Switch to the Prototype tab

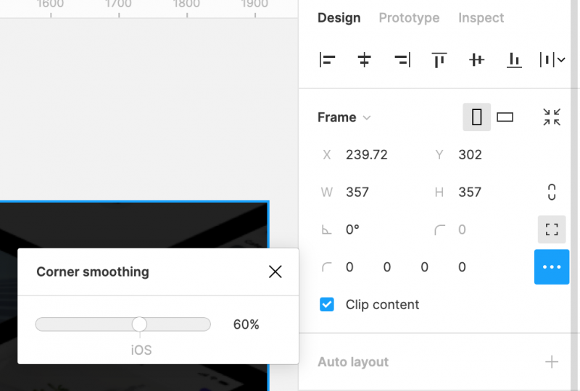[409, 18]
